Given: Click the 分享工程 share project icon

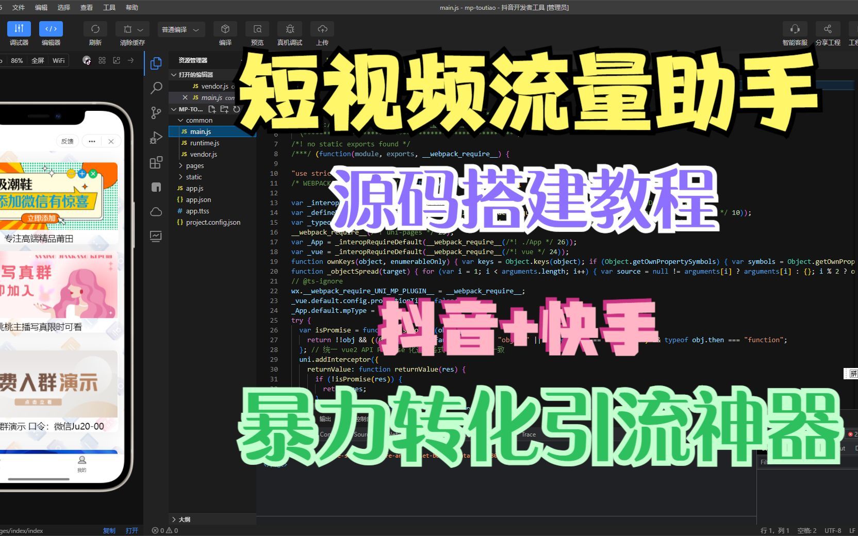Looking at the screenshot, I should pyautogui.click(x=828, y=29).
